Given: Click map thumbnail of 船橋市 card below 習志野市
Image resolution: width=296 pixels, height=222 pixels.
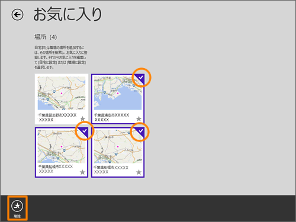Looking at the screenshot, I should (x=62, y=146).
